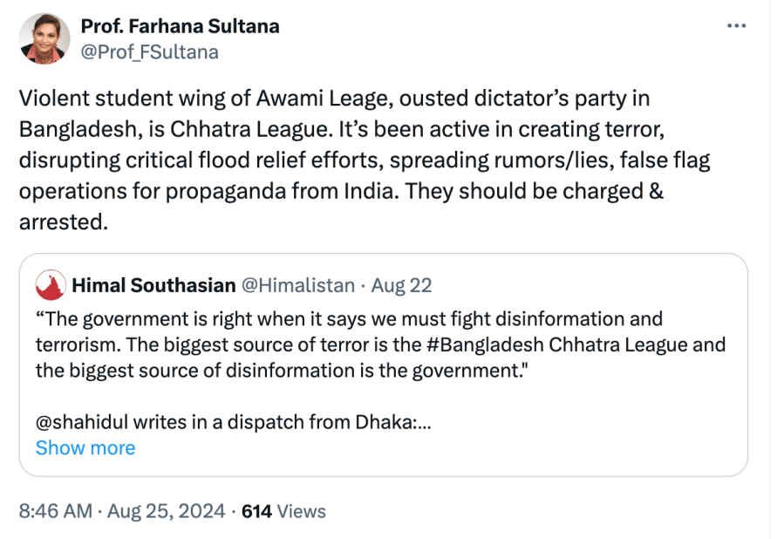Click the 8:46 AM timestamp

coord(54,511)
